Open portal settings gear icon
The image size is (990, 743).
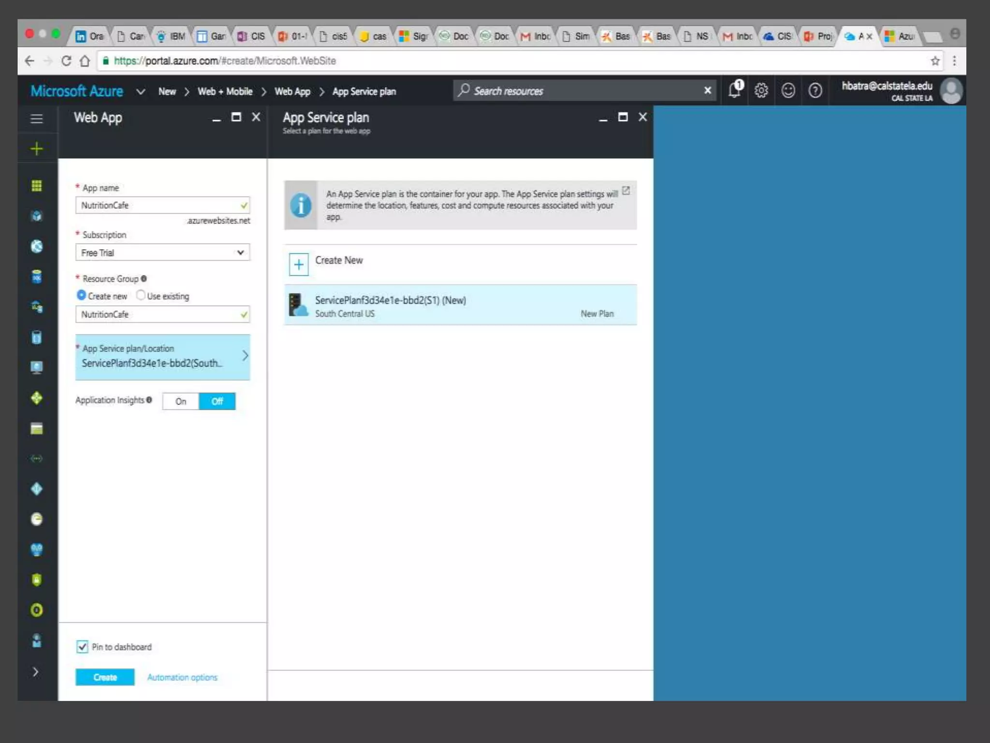pos(761,90)
